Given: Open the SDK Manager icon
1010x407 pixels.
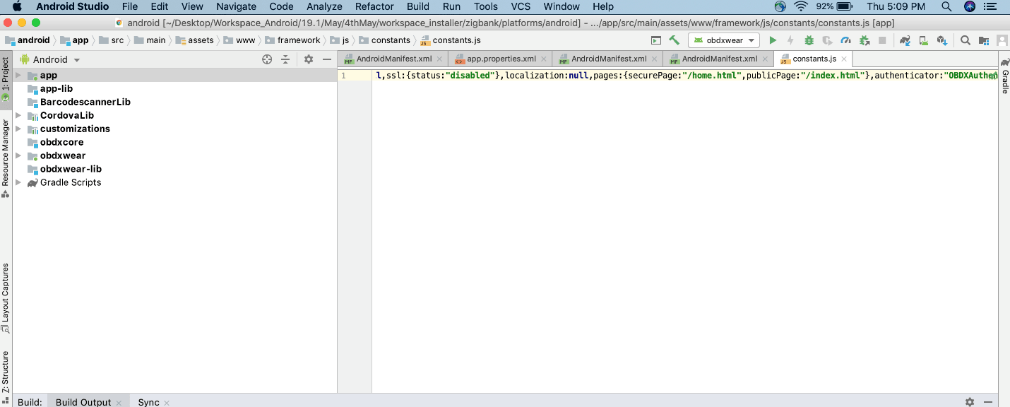Looking at the screenshot, I should (941, 40).
